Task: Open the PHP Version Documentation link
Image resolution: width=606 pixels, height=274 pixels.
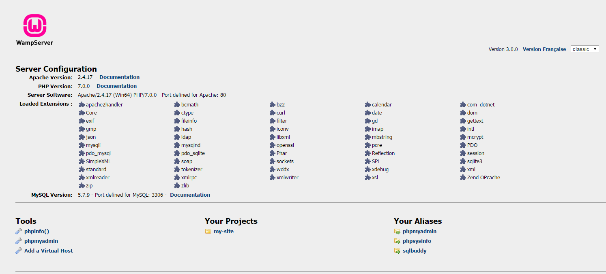Action: (117, 86)
